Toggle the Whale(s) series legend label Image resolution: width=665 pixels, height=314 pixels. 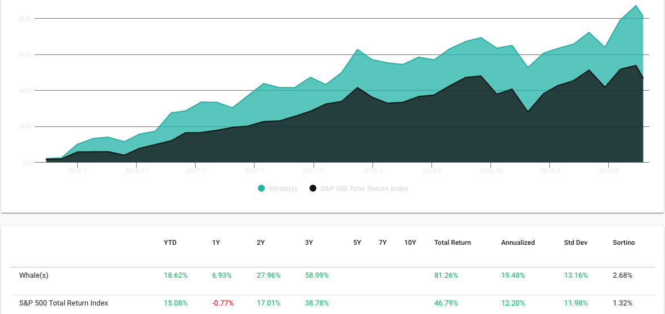(x=283, y=189)
